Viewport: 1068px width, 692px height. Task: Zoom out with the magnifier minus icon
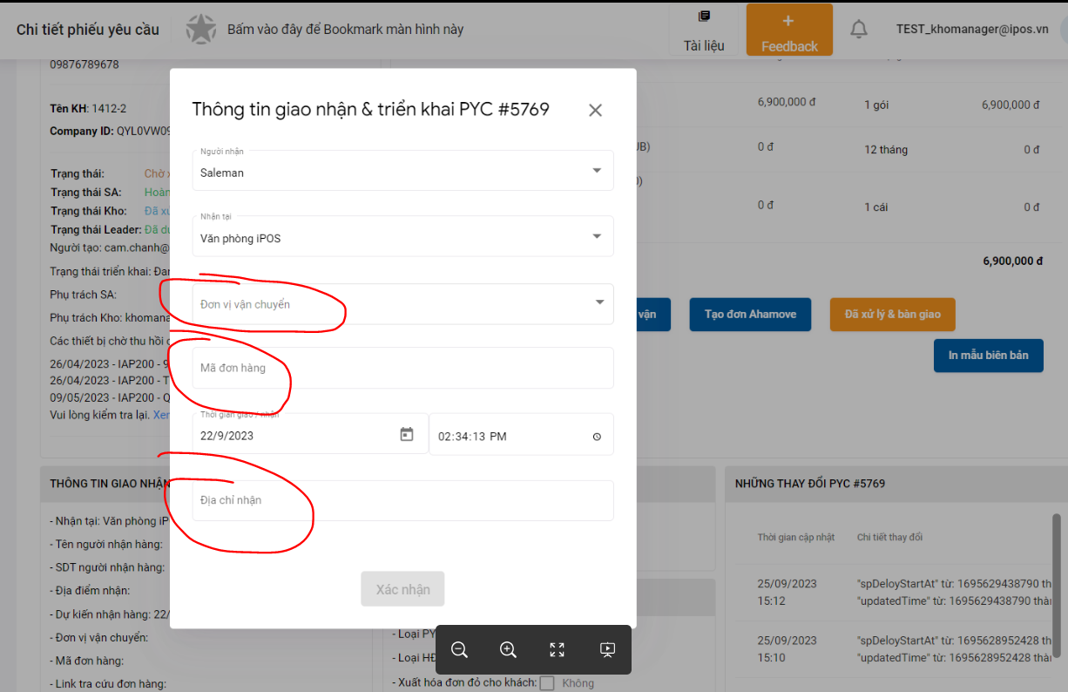point(460,649)
